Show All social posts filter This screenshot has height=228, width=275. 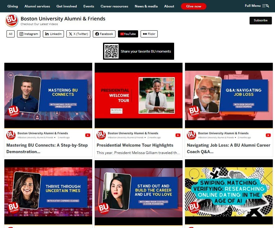11,34
